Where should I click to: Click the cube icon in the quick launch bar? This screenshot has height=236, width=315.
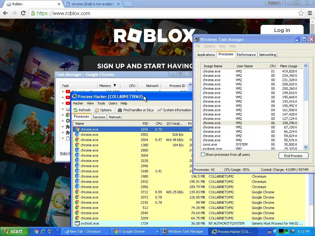(x=50, y=231)
